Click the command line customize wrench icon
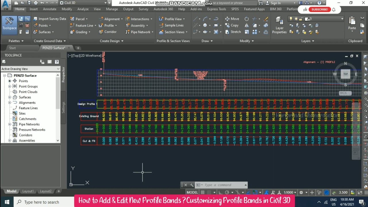The image size is (368, 207). coord(192,185)
